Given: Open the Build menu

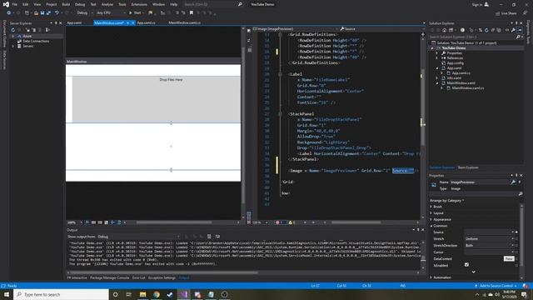Looking at the screenshot, I should click(x=66, y=4).
